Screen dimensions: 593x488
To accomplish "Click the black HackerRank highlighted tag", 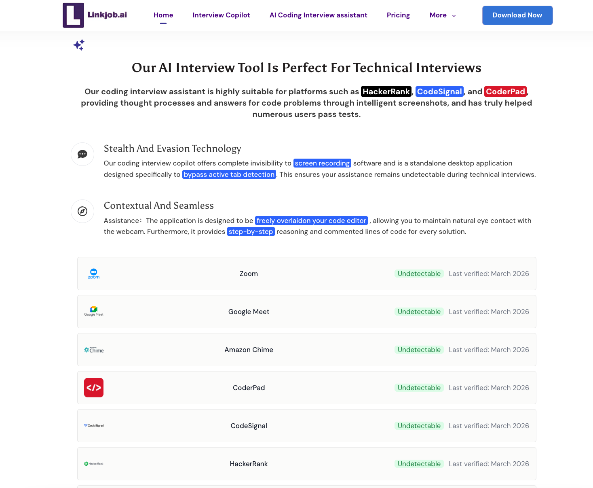I will [386, 92].
